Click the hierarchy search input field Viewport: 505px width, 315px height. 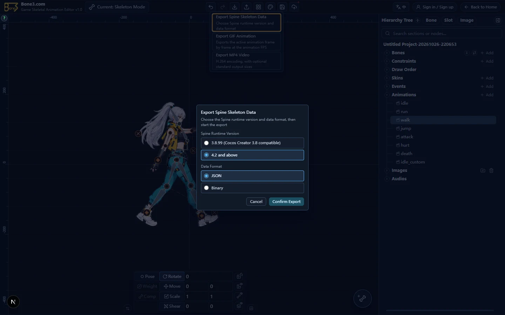tap(442, 34)
